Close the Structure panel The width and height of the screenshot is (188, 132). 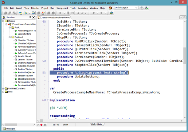tap(34, 17)
